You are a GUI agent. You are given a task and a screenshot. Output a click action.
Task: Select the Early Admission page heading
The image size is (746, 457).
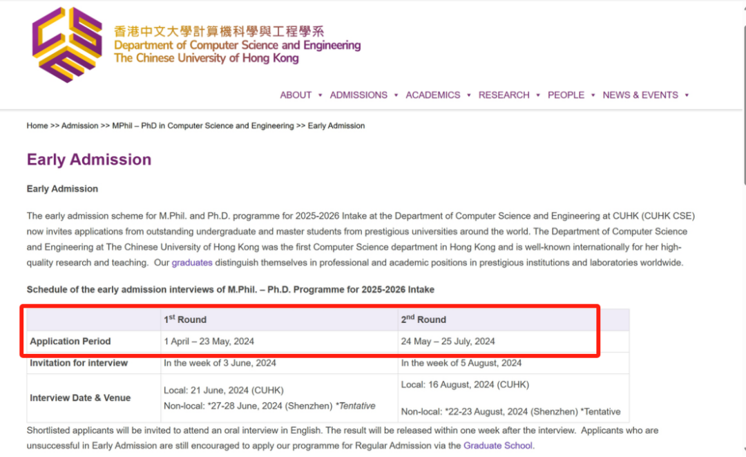pyautogui.click(x=89, y=160)
